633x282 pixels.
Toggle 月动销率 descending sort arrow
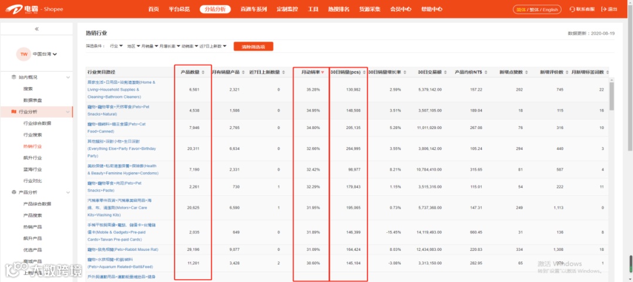tap(322, 72)
